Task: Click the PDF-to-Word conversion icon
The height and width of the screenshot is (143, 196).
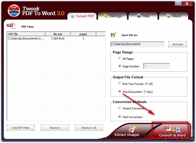Action: (x=172, y=129)
